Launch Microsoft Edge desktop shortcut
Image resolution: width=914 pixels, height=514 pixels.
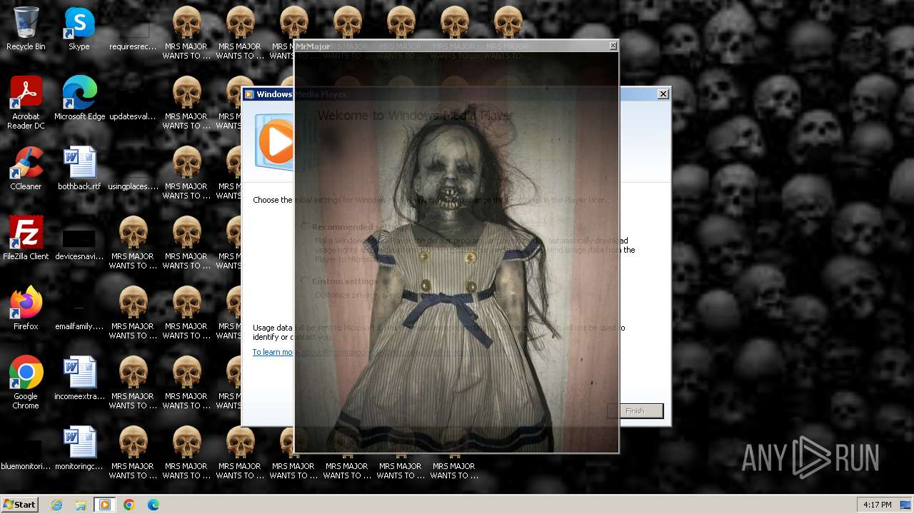[79, 99]
